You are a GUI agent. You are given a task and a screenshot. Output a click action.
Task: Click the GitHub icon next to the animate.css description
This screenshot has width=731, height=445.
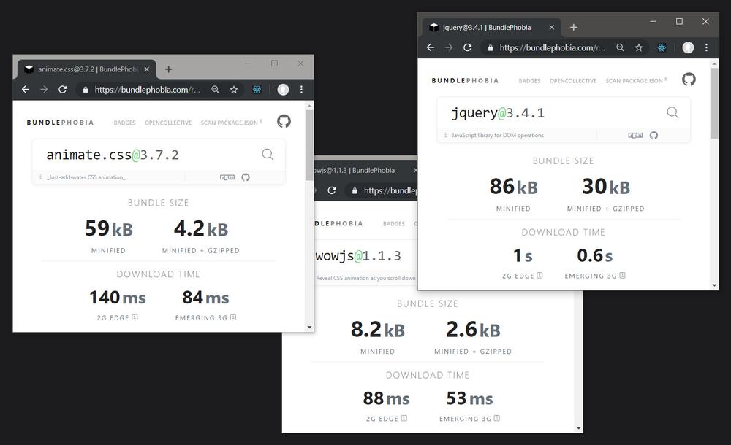click(x=246, y=177)
